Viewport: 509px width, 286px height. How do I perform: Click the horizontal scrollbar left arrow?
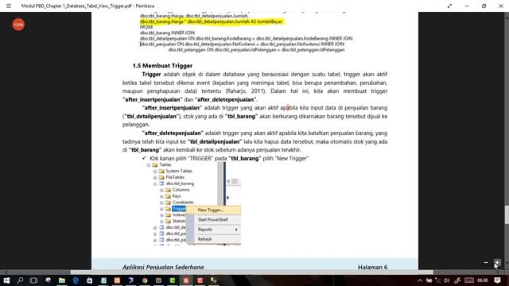coord(6,272)
